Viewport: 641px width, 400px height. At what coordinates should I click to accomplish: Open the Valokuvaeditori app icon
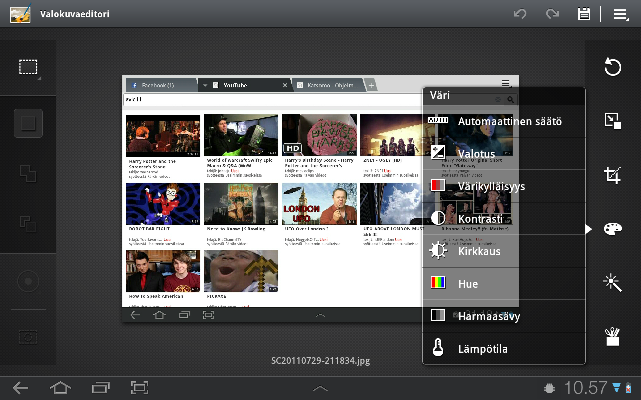tap(21, 14)
